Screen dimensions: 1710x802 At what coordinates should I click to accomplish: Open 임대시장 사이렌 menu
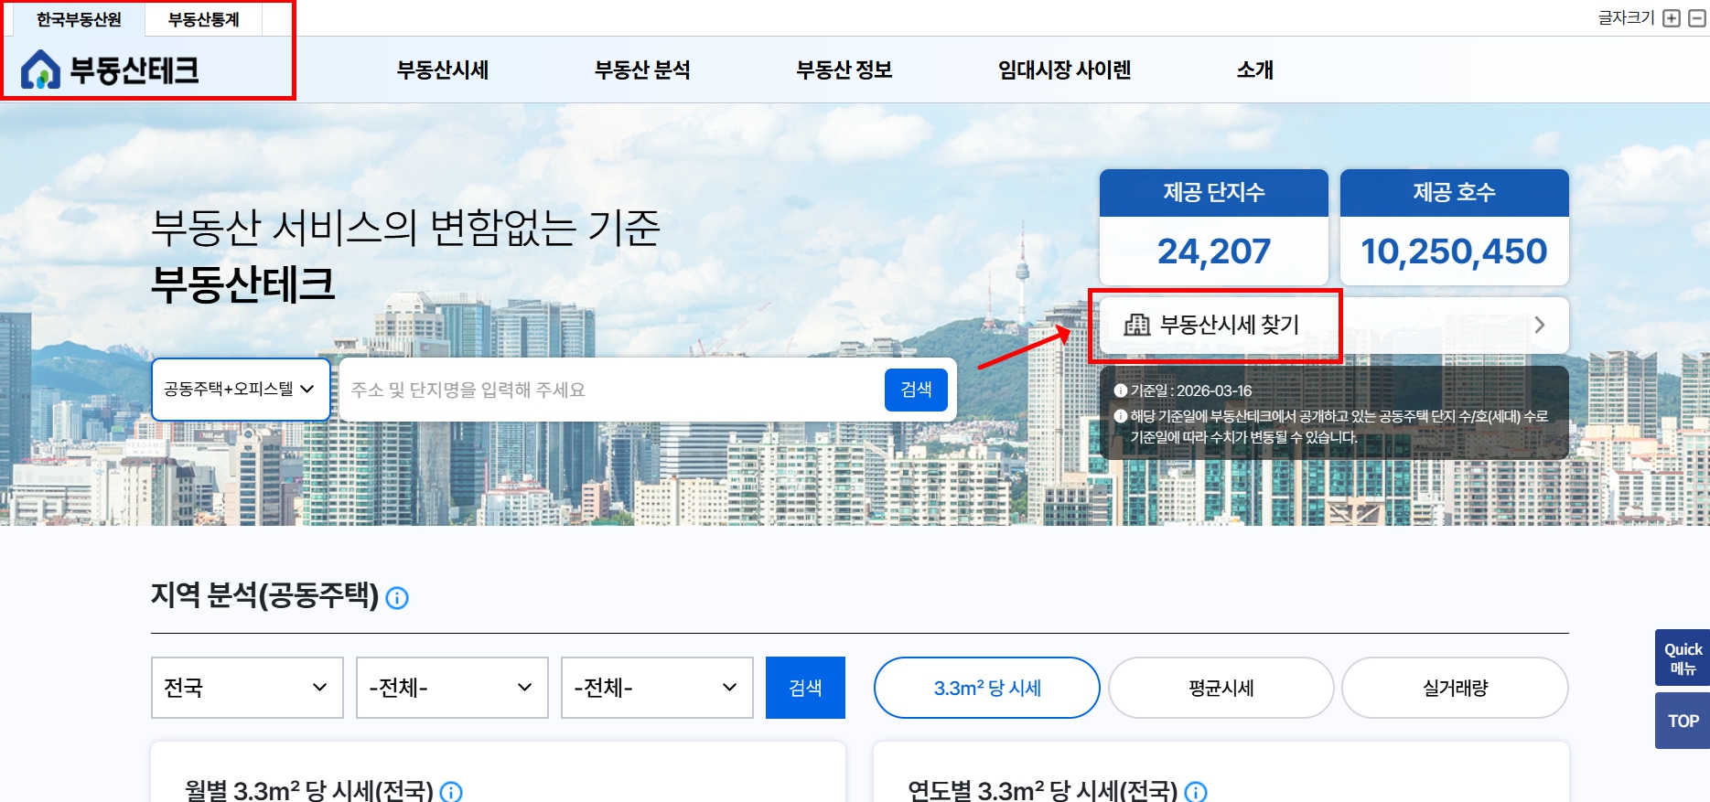pyautogui.click(x=1065, y=70)
